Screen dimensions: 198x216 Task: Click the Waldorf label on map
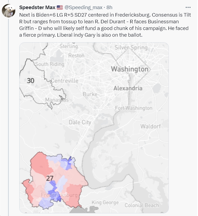(150, 126)
